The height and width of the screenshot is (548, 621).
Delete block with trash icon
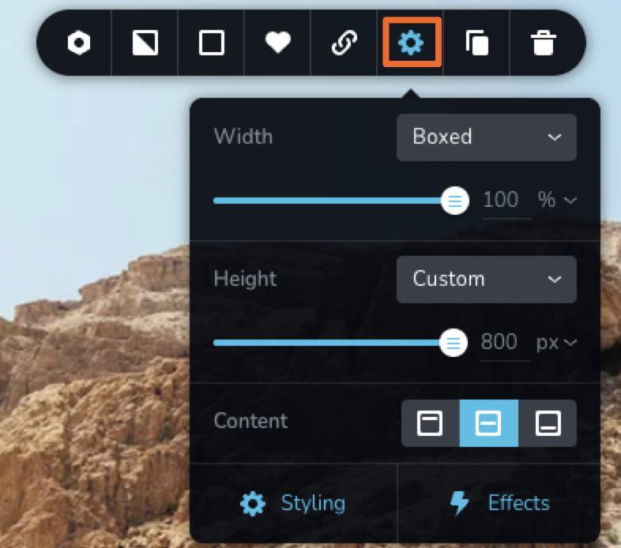[x=543, y=43]
